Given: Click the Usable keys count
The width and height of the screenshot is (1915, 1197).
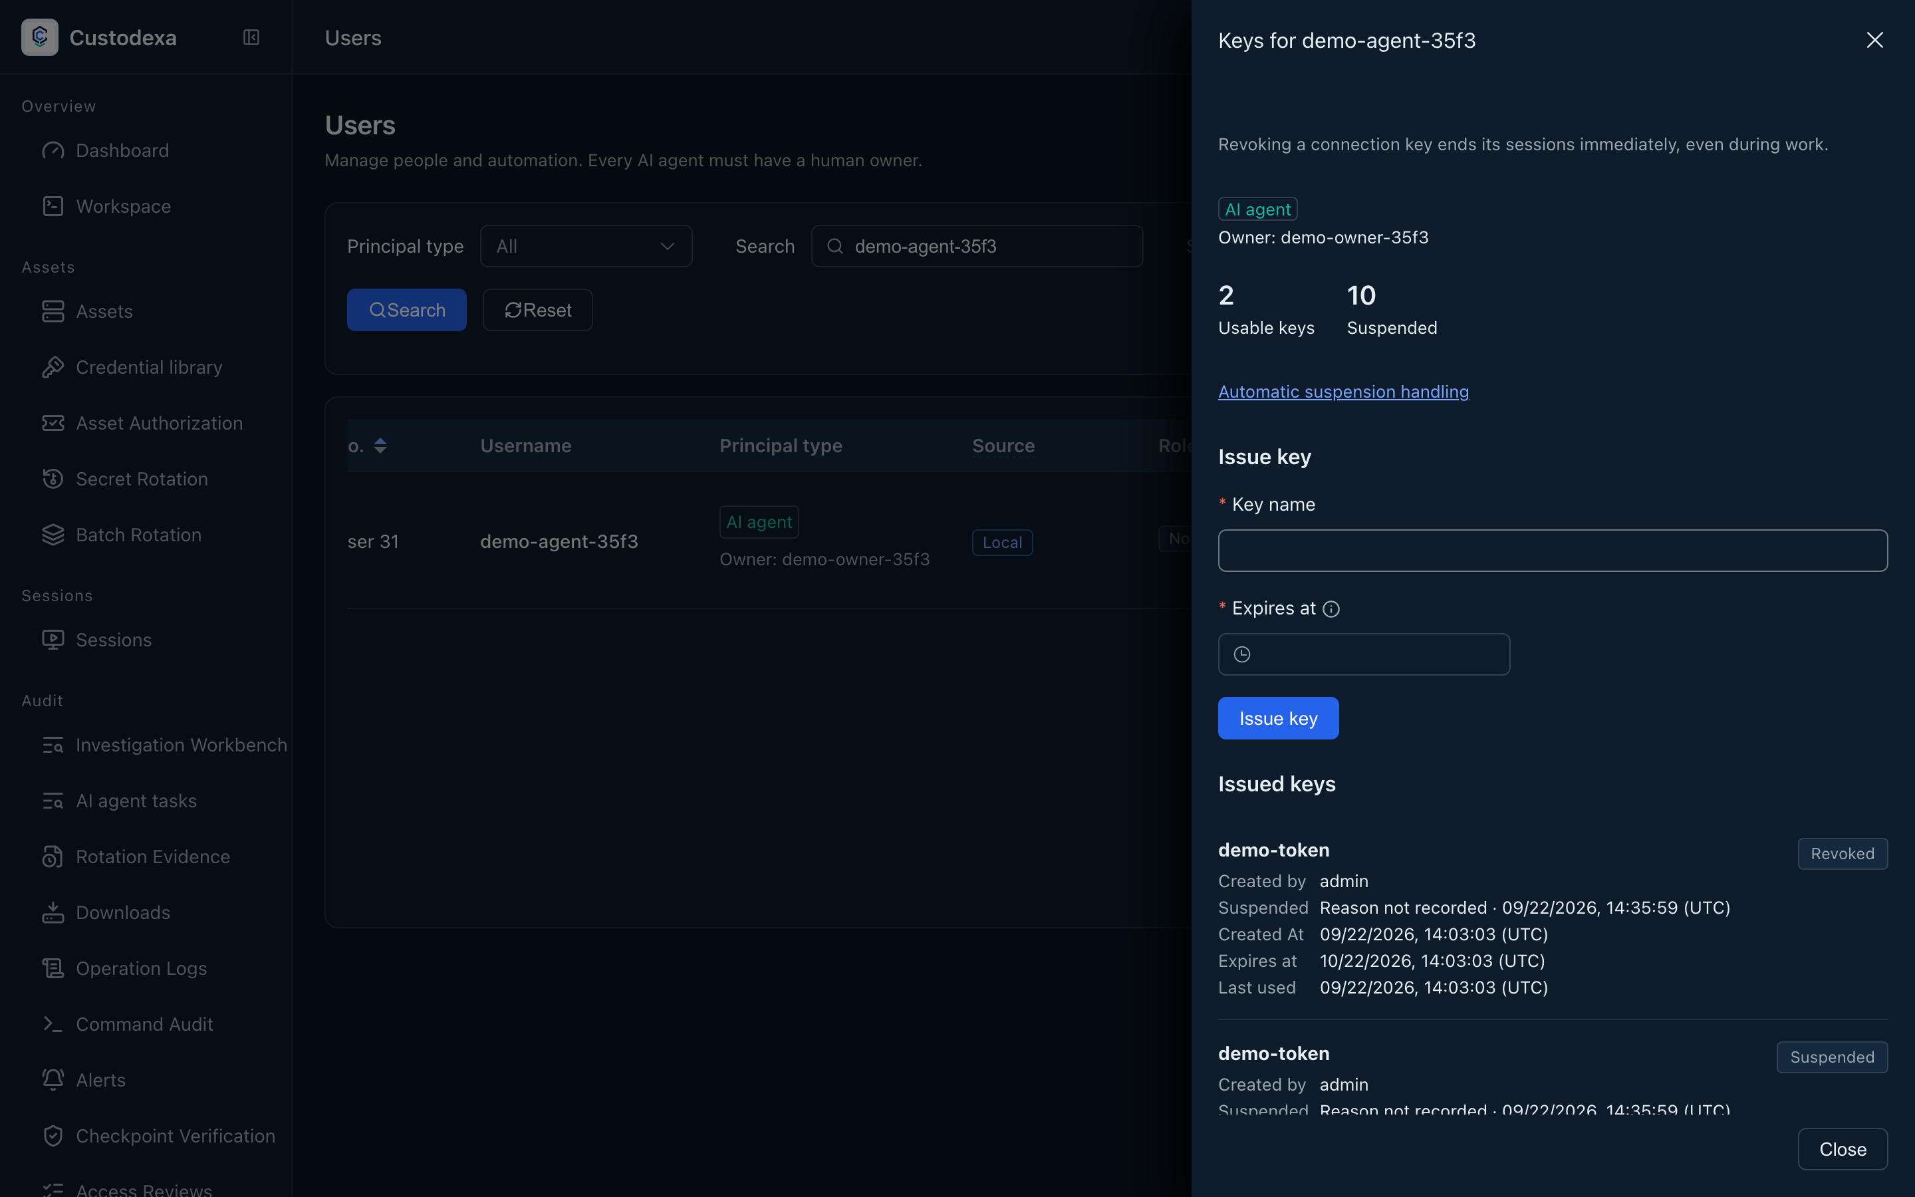Looking at the screenshot, I should pos(1225,295).
